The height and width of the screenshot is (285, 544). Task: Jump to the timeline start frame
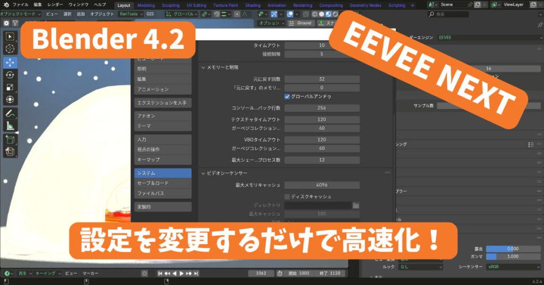pyautogui.click(x=160, y=273)
